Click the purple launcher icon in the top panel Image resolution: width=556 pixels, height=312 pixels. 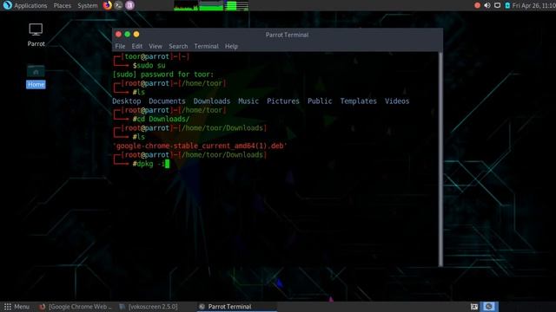click(x=129, y=5)
